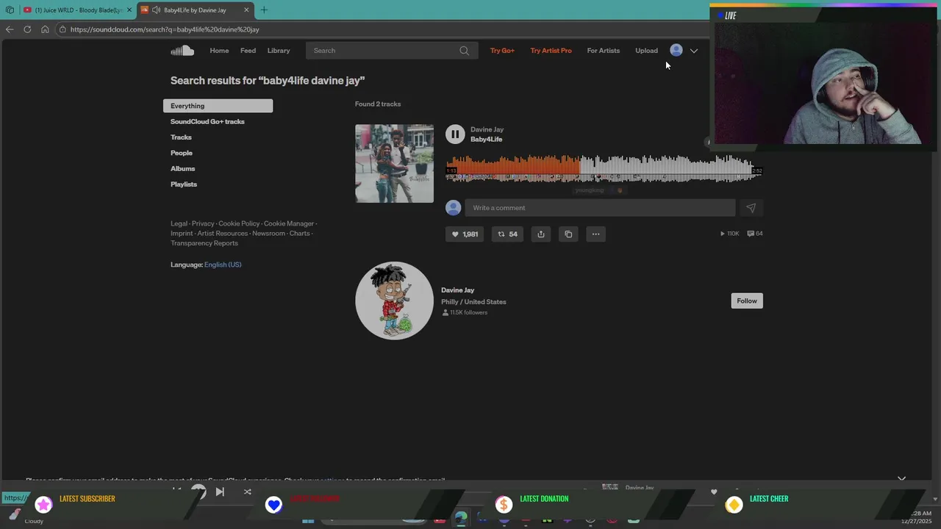Screen dimensions: 941x529
Task: Click the user profile avatar
Action: 676,50
